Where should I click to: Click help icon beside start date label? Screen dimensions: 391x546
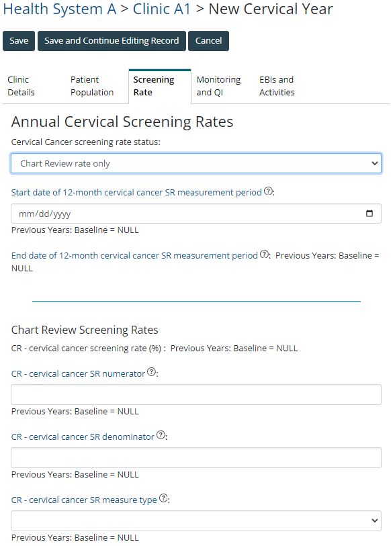pos(268,191)
